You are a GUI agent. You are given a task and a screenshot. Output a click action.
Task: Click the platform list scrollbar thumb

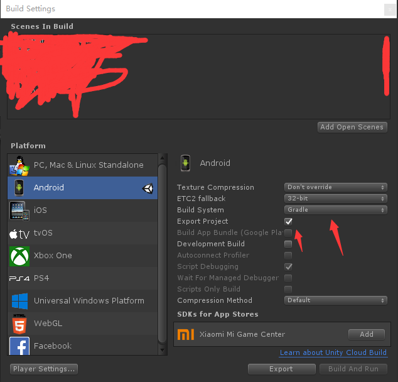(162, 254)
